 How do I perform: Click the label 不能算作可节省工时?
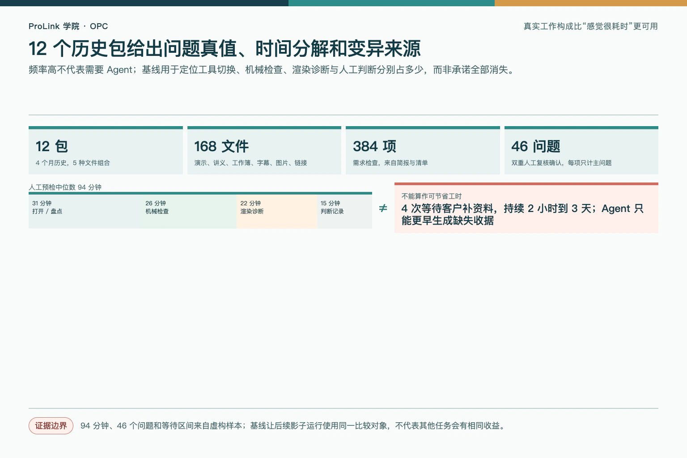(432, 196)
